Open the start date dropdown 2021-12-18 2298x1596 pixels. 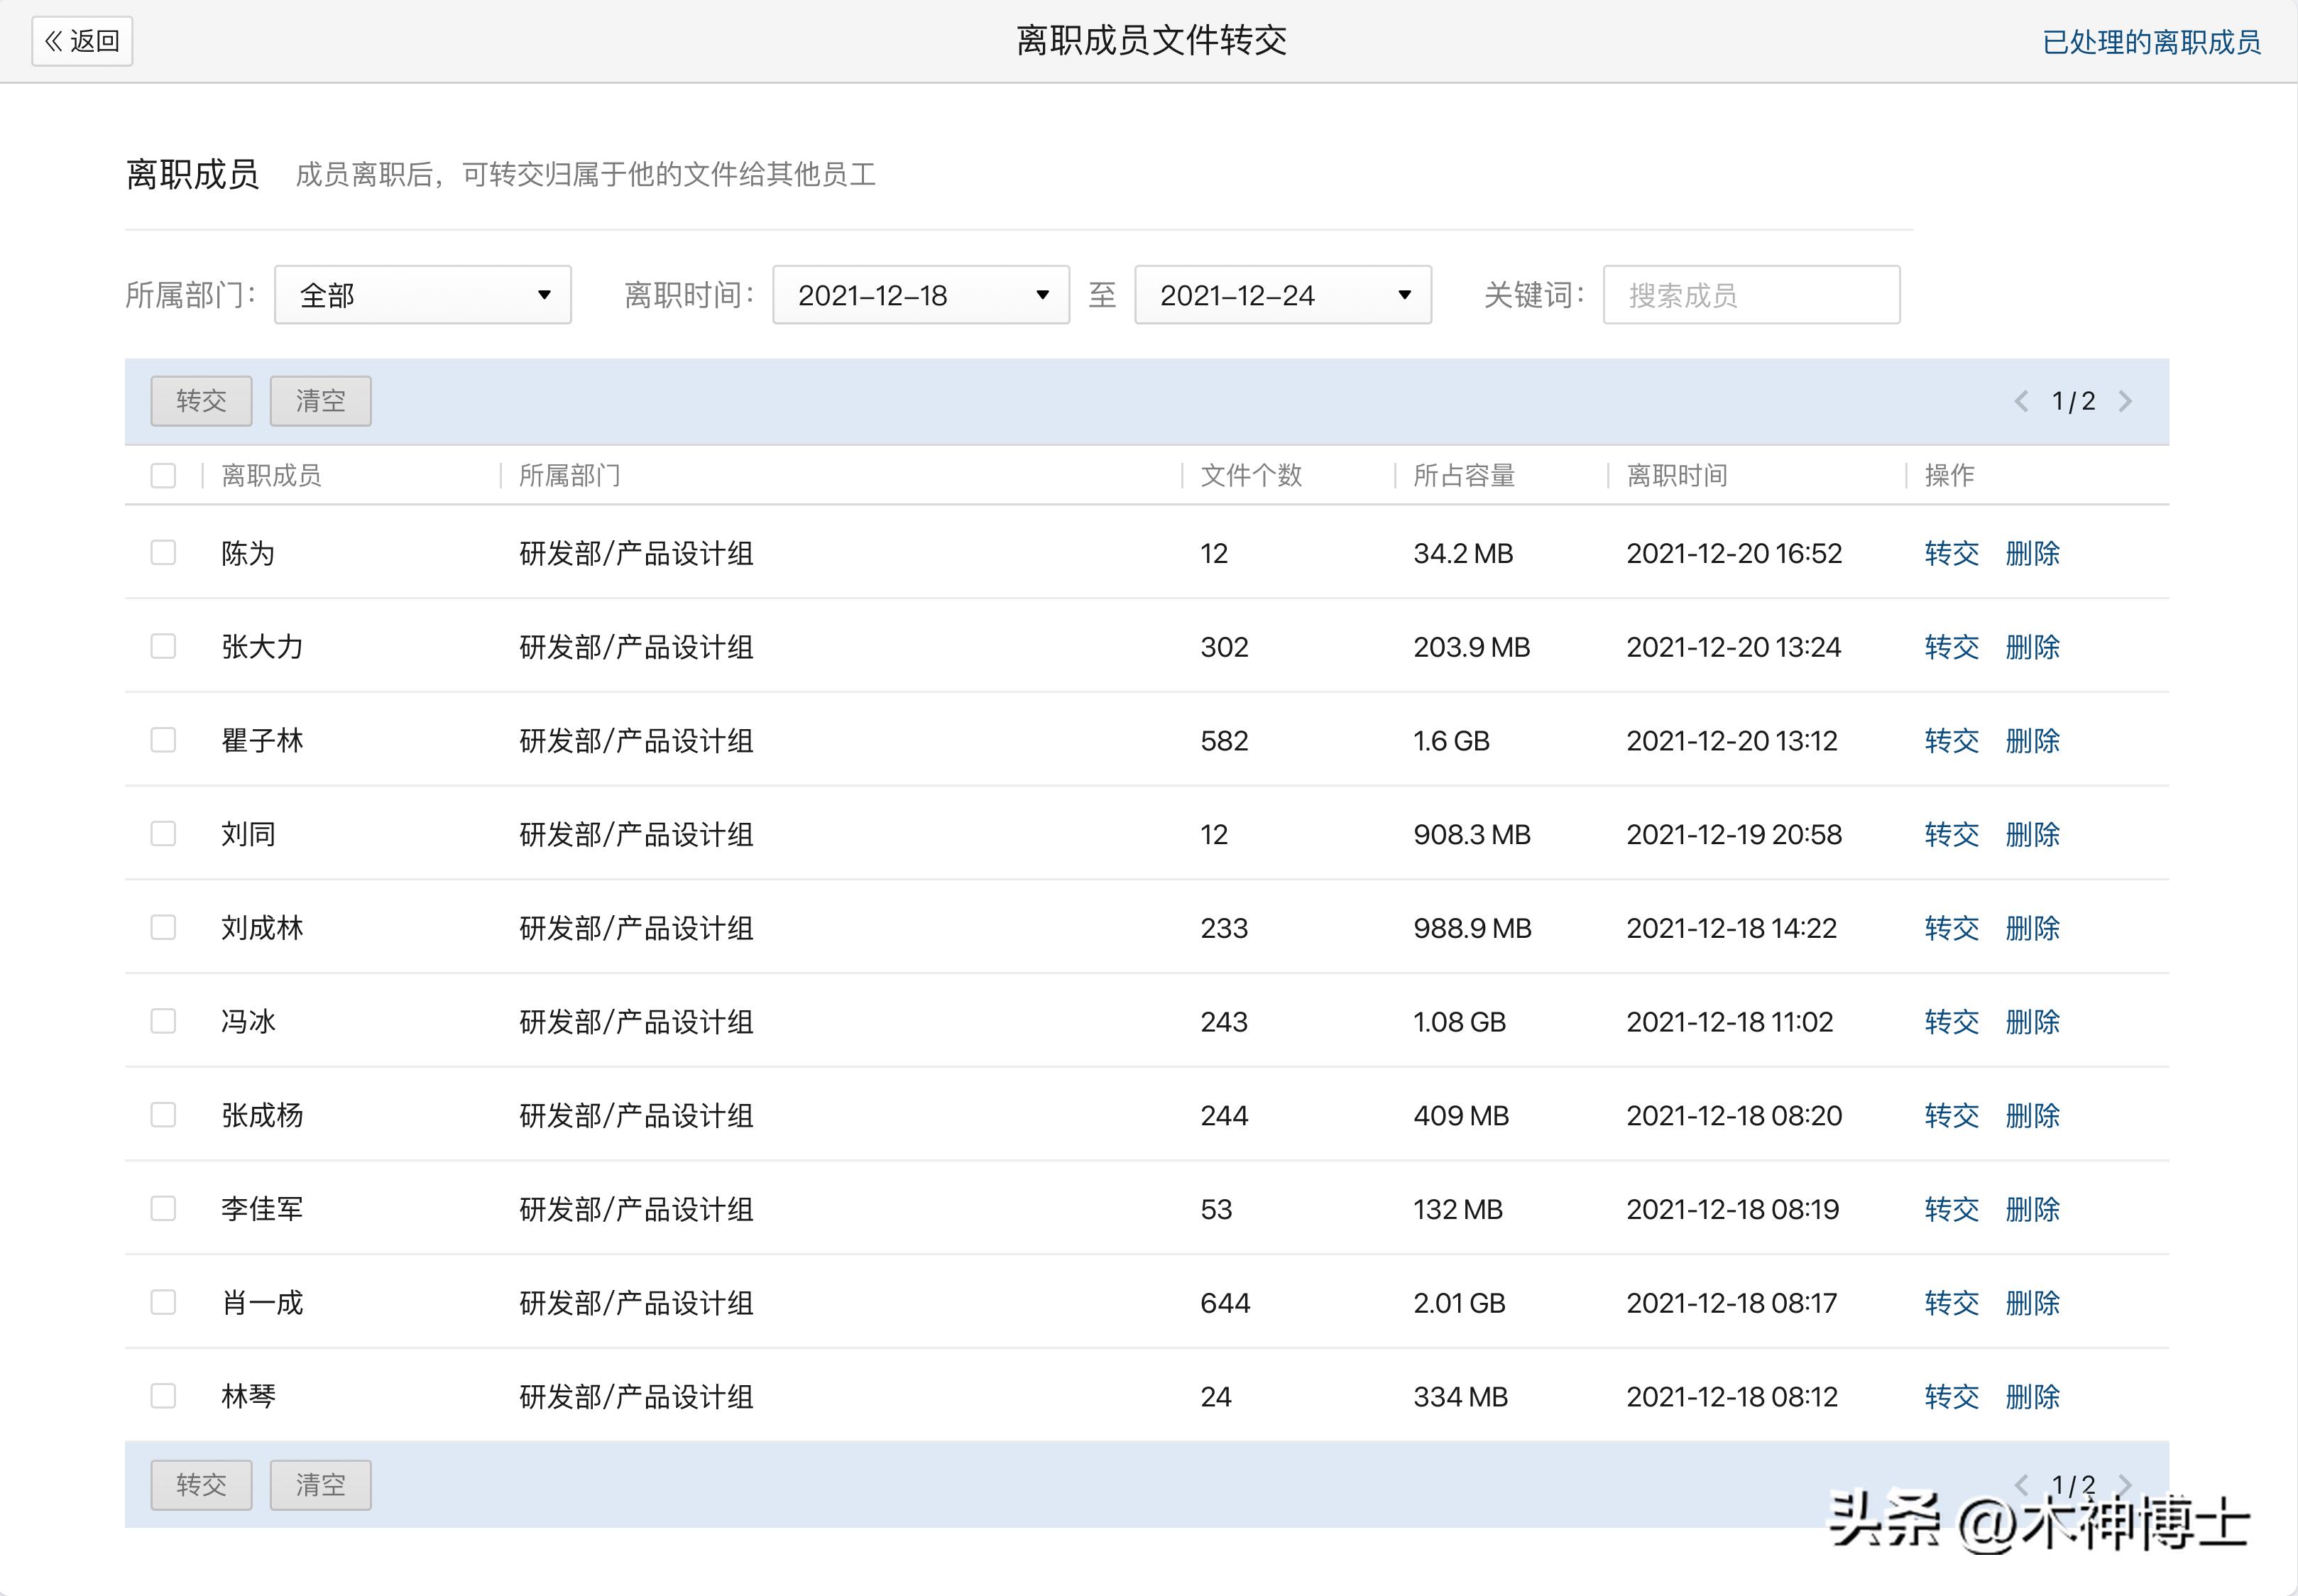coord(919,294)
